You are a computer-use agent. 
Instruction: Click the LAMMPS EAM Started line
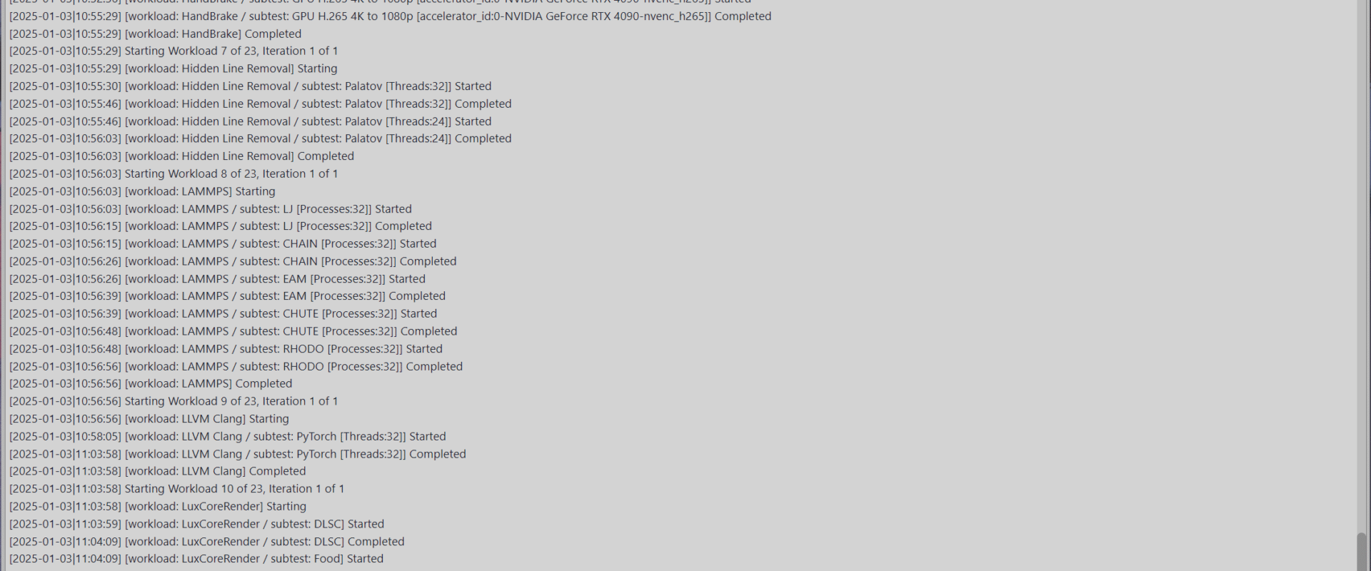point(217,279)
